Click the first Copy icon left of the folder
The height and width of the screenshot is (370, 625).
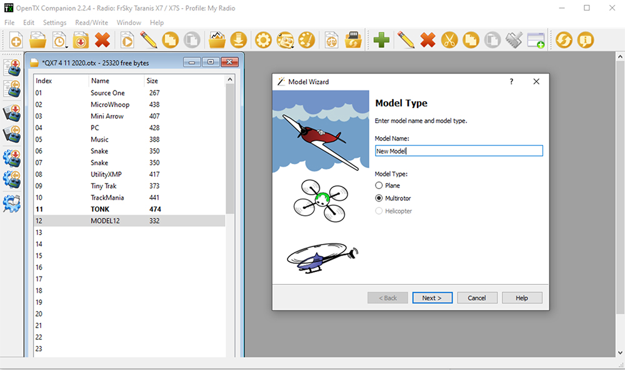(x=170, y=40)
